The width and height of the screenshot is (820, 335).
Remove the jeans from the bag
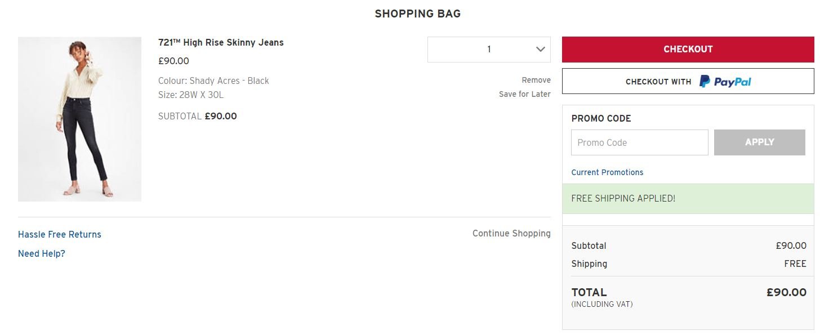tap(536, 80)
